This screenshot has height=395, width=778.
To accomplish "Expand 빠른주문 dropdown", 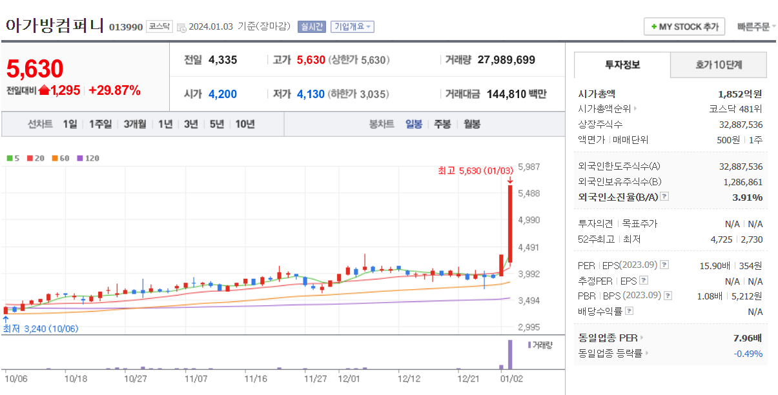I will [757, 26].
